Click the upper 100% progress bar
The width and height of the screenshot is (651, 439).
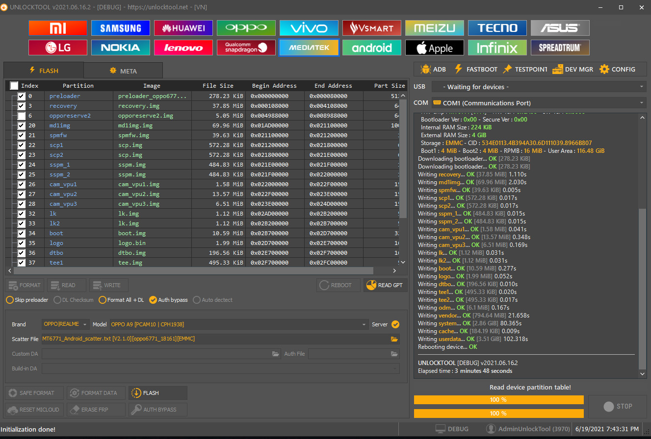pyautogui.click(x=499, y=400)
